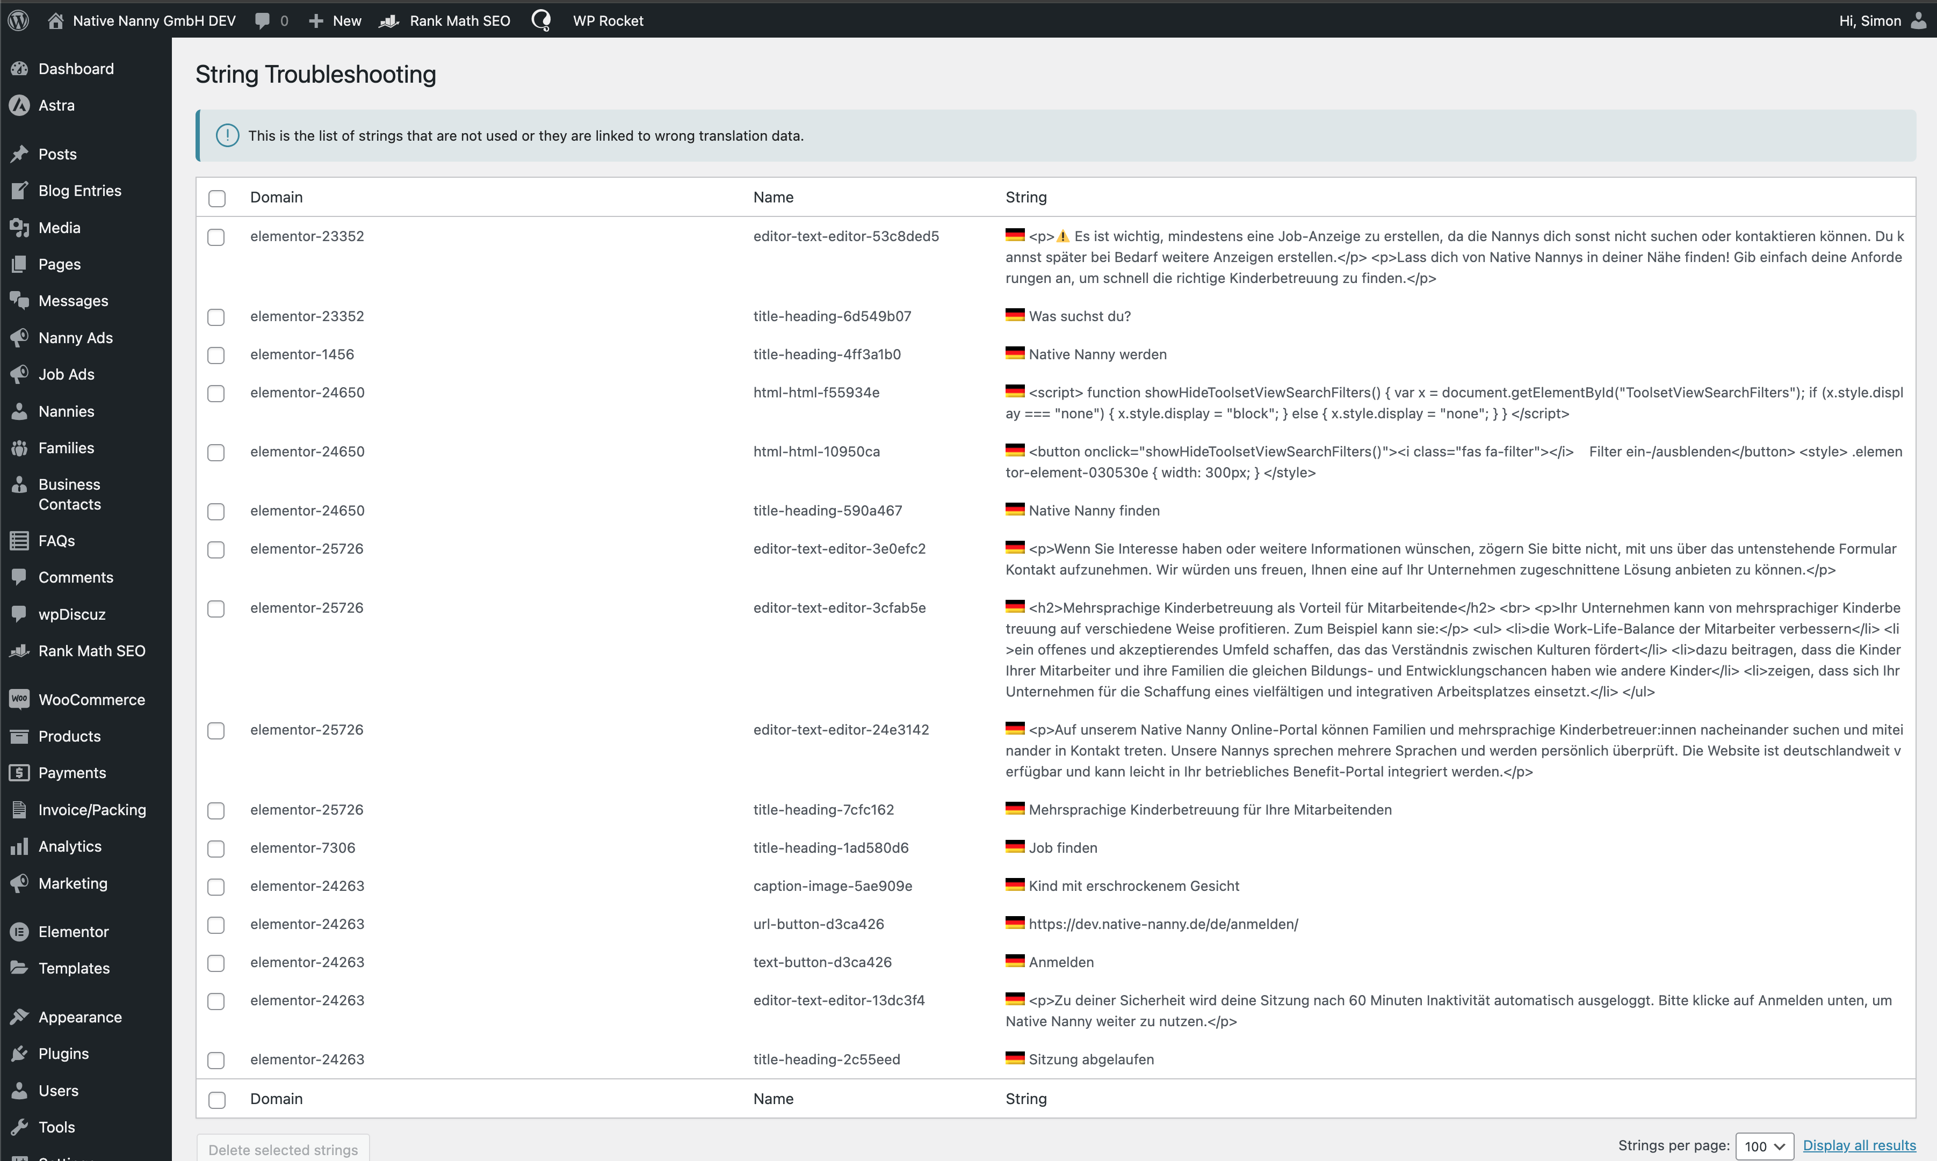Check the 'Job finden' string row
This screenshot has height=1161, width=1937.
(216, 849)
